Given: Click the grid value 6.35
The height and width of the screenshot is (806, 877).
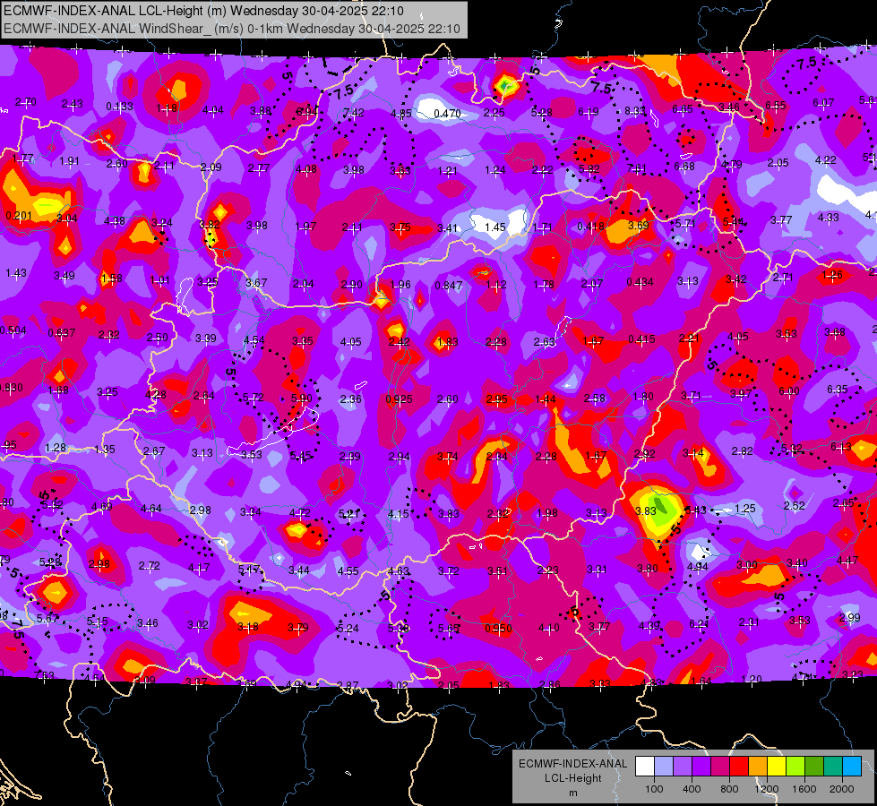Looking at the screenshot, I should pyautogui.click(x=838, y=389).
